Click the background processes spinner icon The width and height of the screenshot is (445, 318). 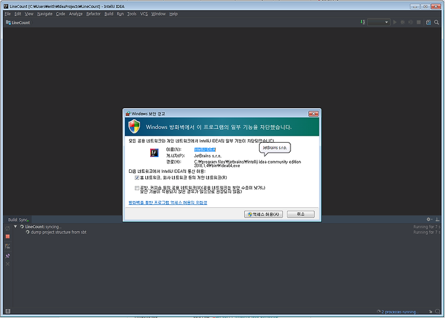pyautogui.click(x=379, y=311)
